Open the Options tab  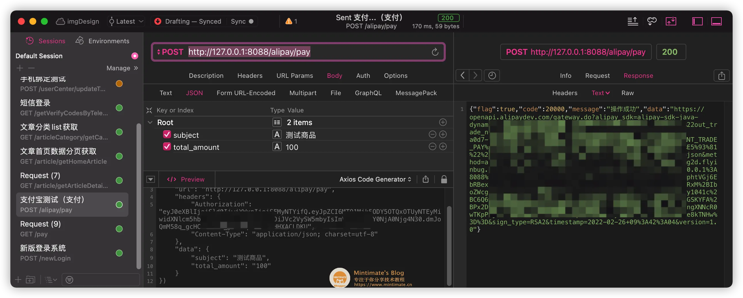point(395,76)
